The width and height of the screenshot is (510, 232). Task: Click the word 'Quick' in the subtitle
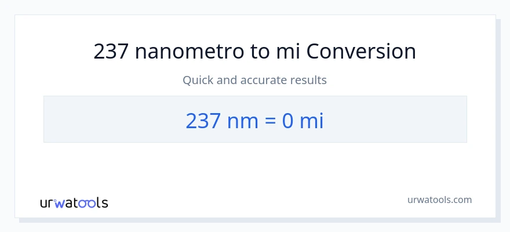pyautogui.click(x=198, y=80)
